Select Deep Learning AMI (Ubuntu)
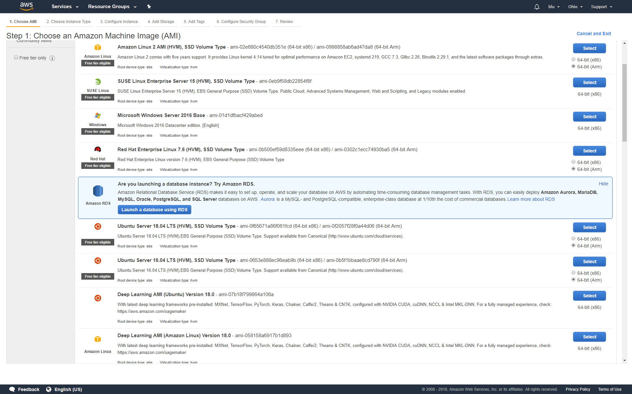This screenshot has width=632, height=394. coord(589,296)
